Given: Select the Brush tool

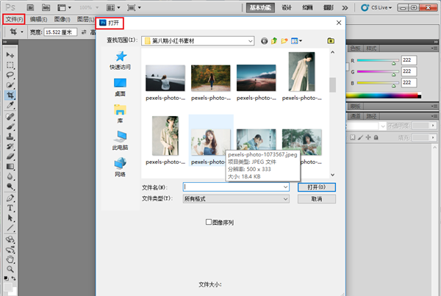Looking at the screenshot, I should point(10,126).
